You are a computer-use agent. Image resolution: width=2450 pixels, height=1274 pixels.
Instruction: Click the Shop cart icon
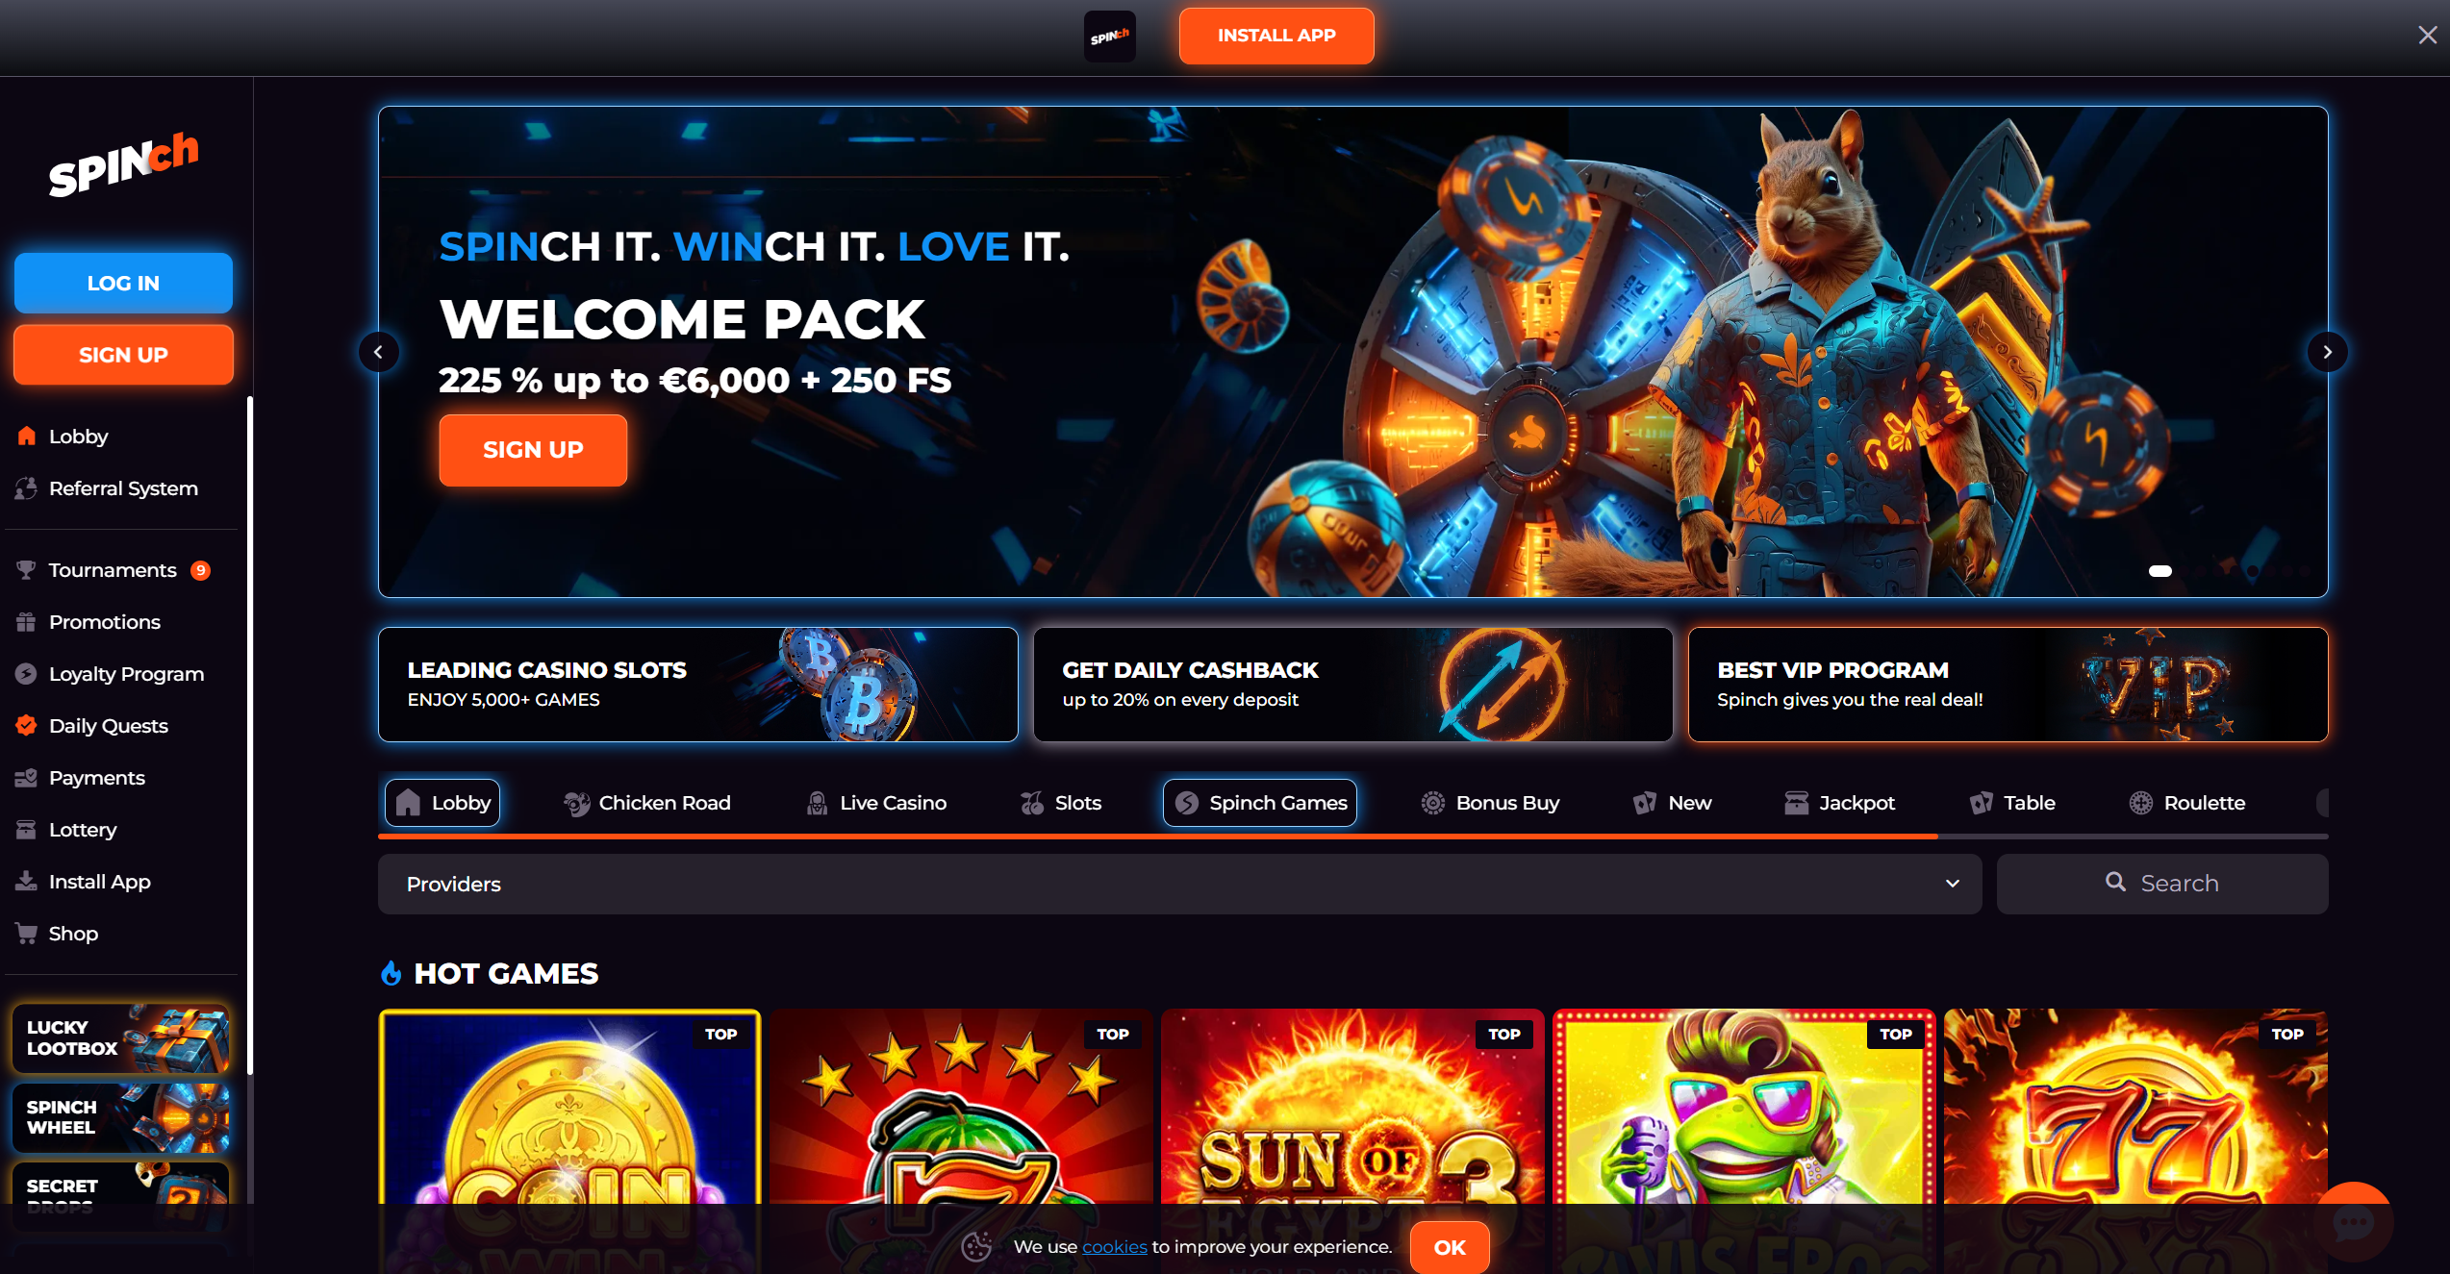point(26,934)
